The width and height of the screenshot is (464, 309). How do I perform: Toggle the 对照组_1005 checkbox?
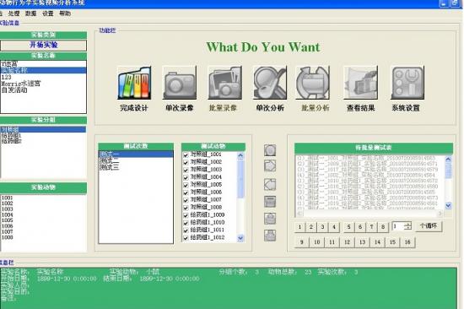[186, 185]
